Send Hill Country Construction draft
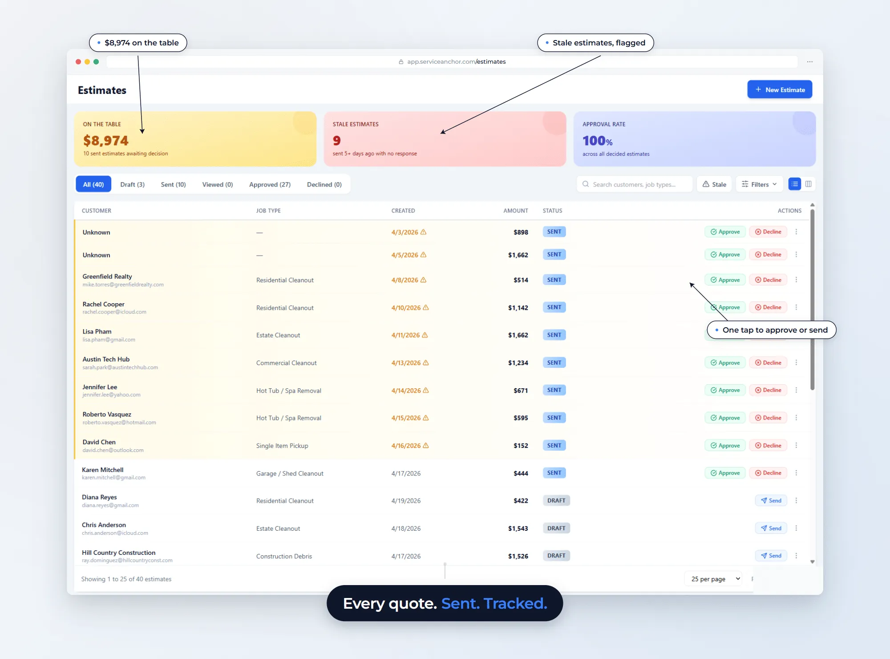 pos(771,556)
